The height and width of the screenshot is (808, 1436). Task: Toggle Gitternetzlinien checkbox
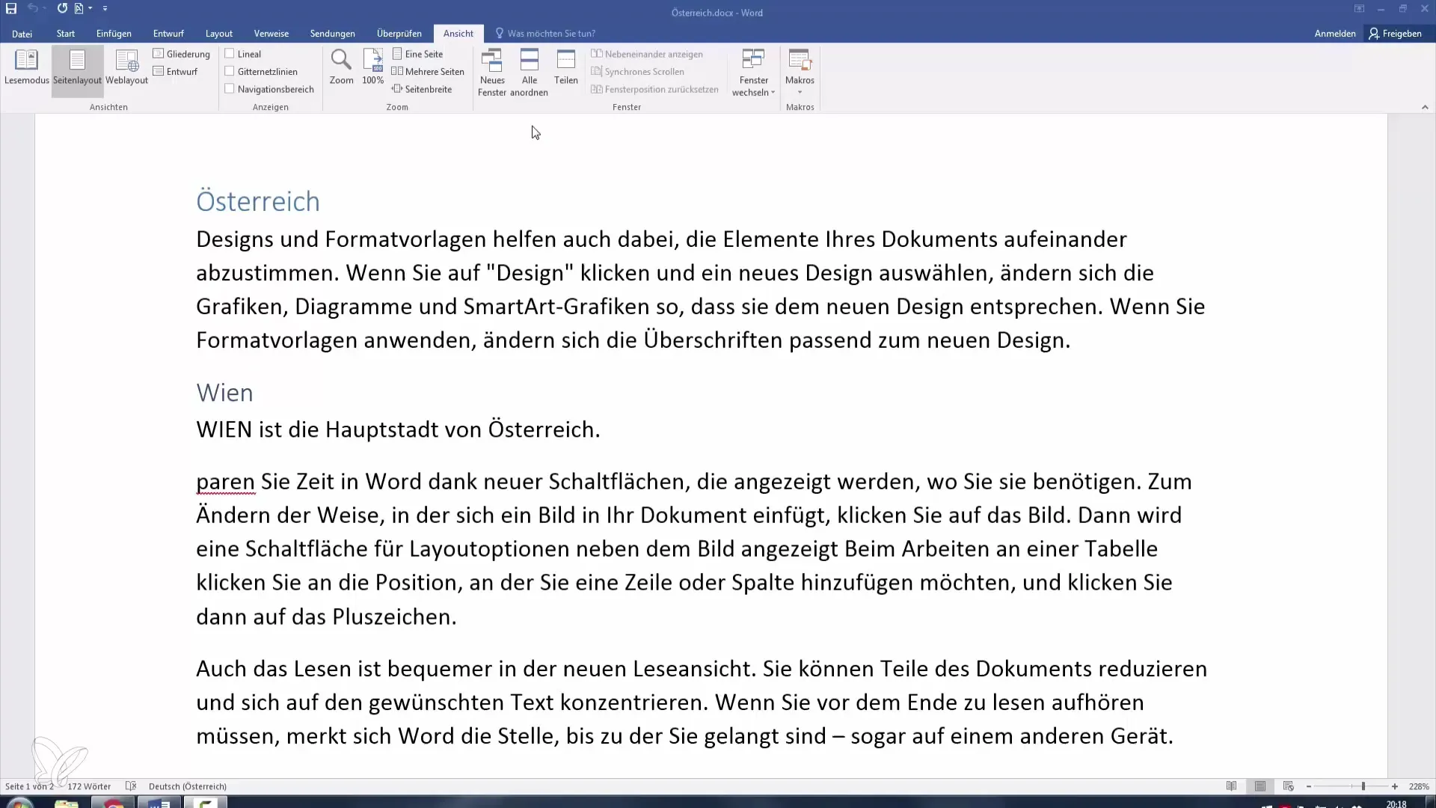230,71
